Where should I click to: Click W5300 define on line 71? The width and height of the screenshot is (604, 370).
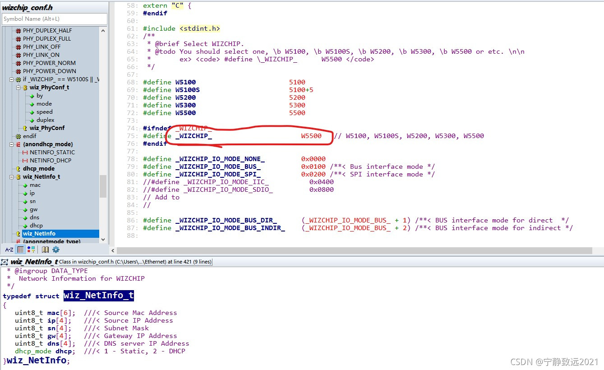click(x=185, y=105)
